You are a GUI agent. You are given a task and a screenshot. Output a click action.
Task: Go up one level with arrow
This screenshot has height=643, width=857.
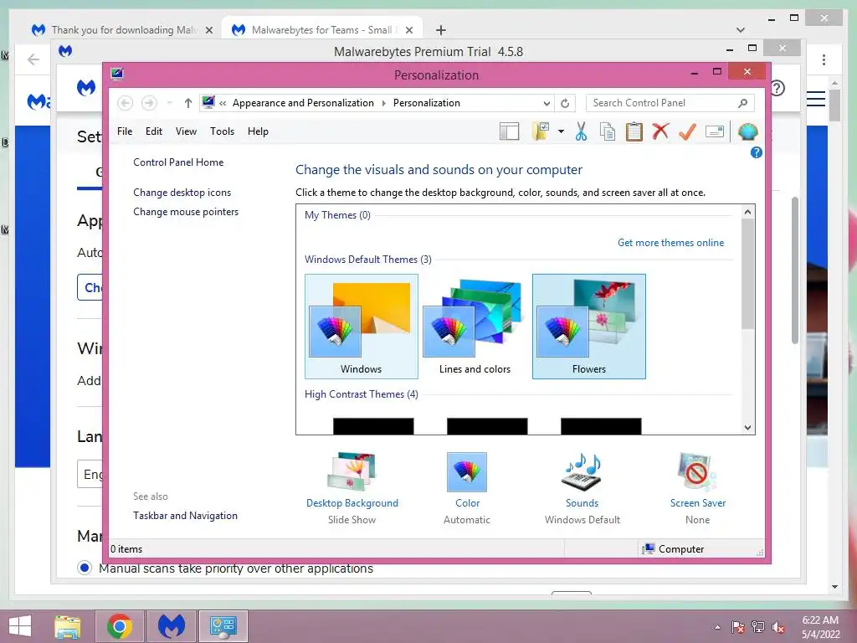tap(188, 103)
